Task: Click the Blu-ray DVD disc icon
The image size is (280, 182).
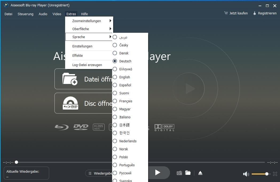Action: pos(70,103)
